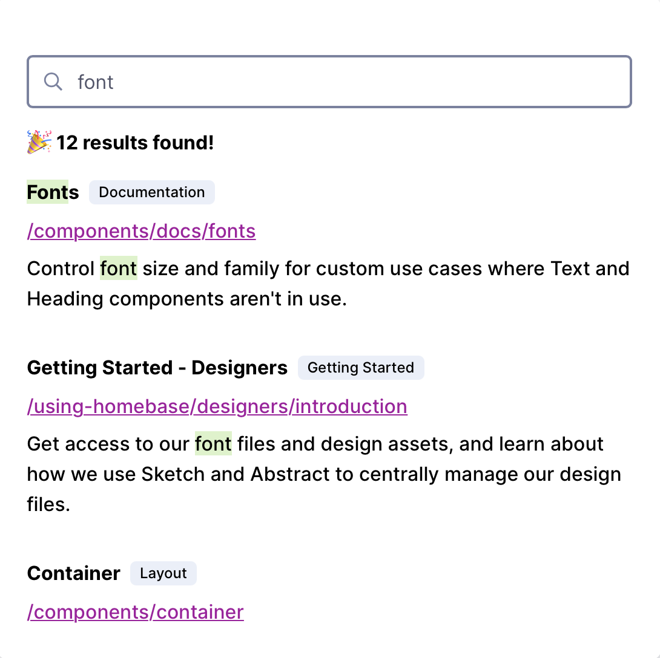
Task: Click the Getting Started - Designers heading
Action: [157, 368]
